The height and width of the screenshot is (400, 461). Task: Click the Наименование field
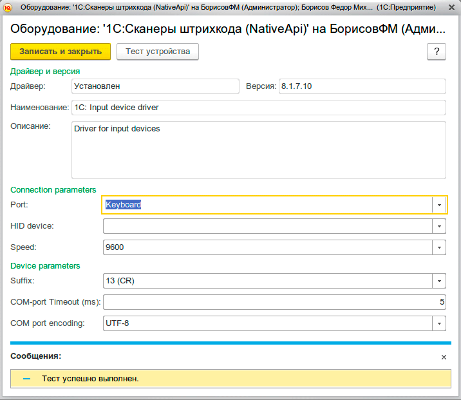tap(259, 108)
